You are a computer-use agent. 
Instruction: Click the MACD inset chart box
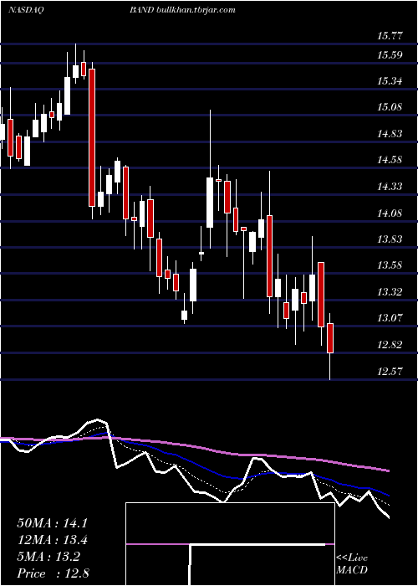[x=230, y=544]
